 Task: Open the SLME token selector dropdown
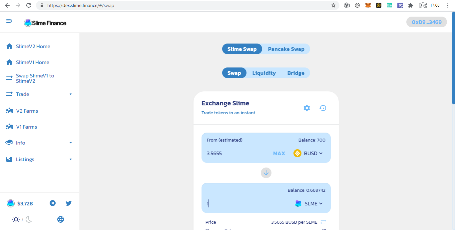pos(309,203)
